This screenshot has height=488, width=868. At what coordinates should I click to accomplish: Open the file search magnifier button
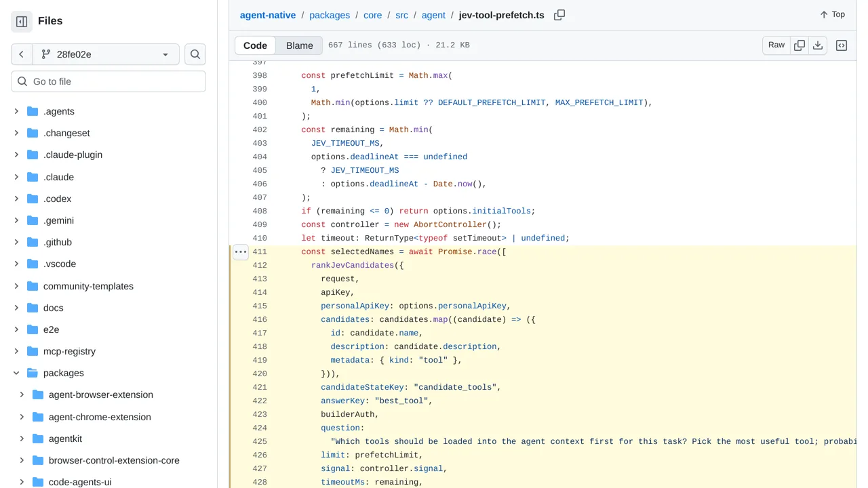(x=195, y=54)
